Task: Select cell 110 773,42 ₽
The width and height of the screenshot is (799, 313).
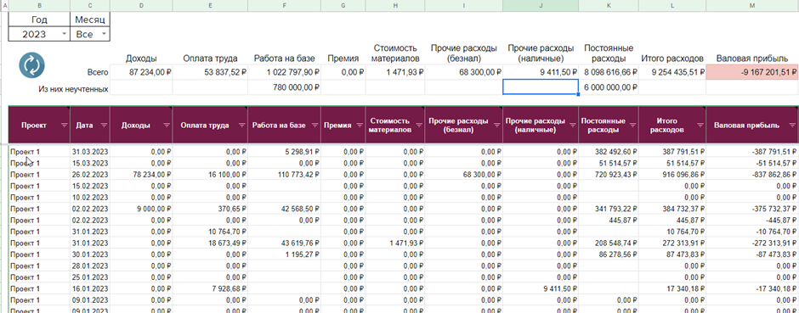Action: click(x=285, y=174)
